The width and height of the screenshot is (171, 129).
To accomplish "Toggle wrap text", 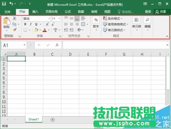I will coord(83,18).
